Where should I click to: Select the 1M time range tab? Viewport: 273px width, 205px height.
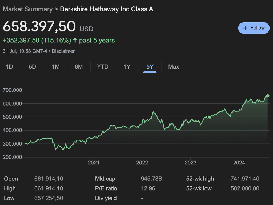click(55, 67)
